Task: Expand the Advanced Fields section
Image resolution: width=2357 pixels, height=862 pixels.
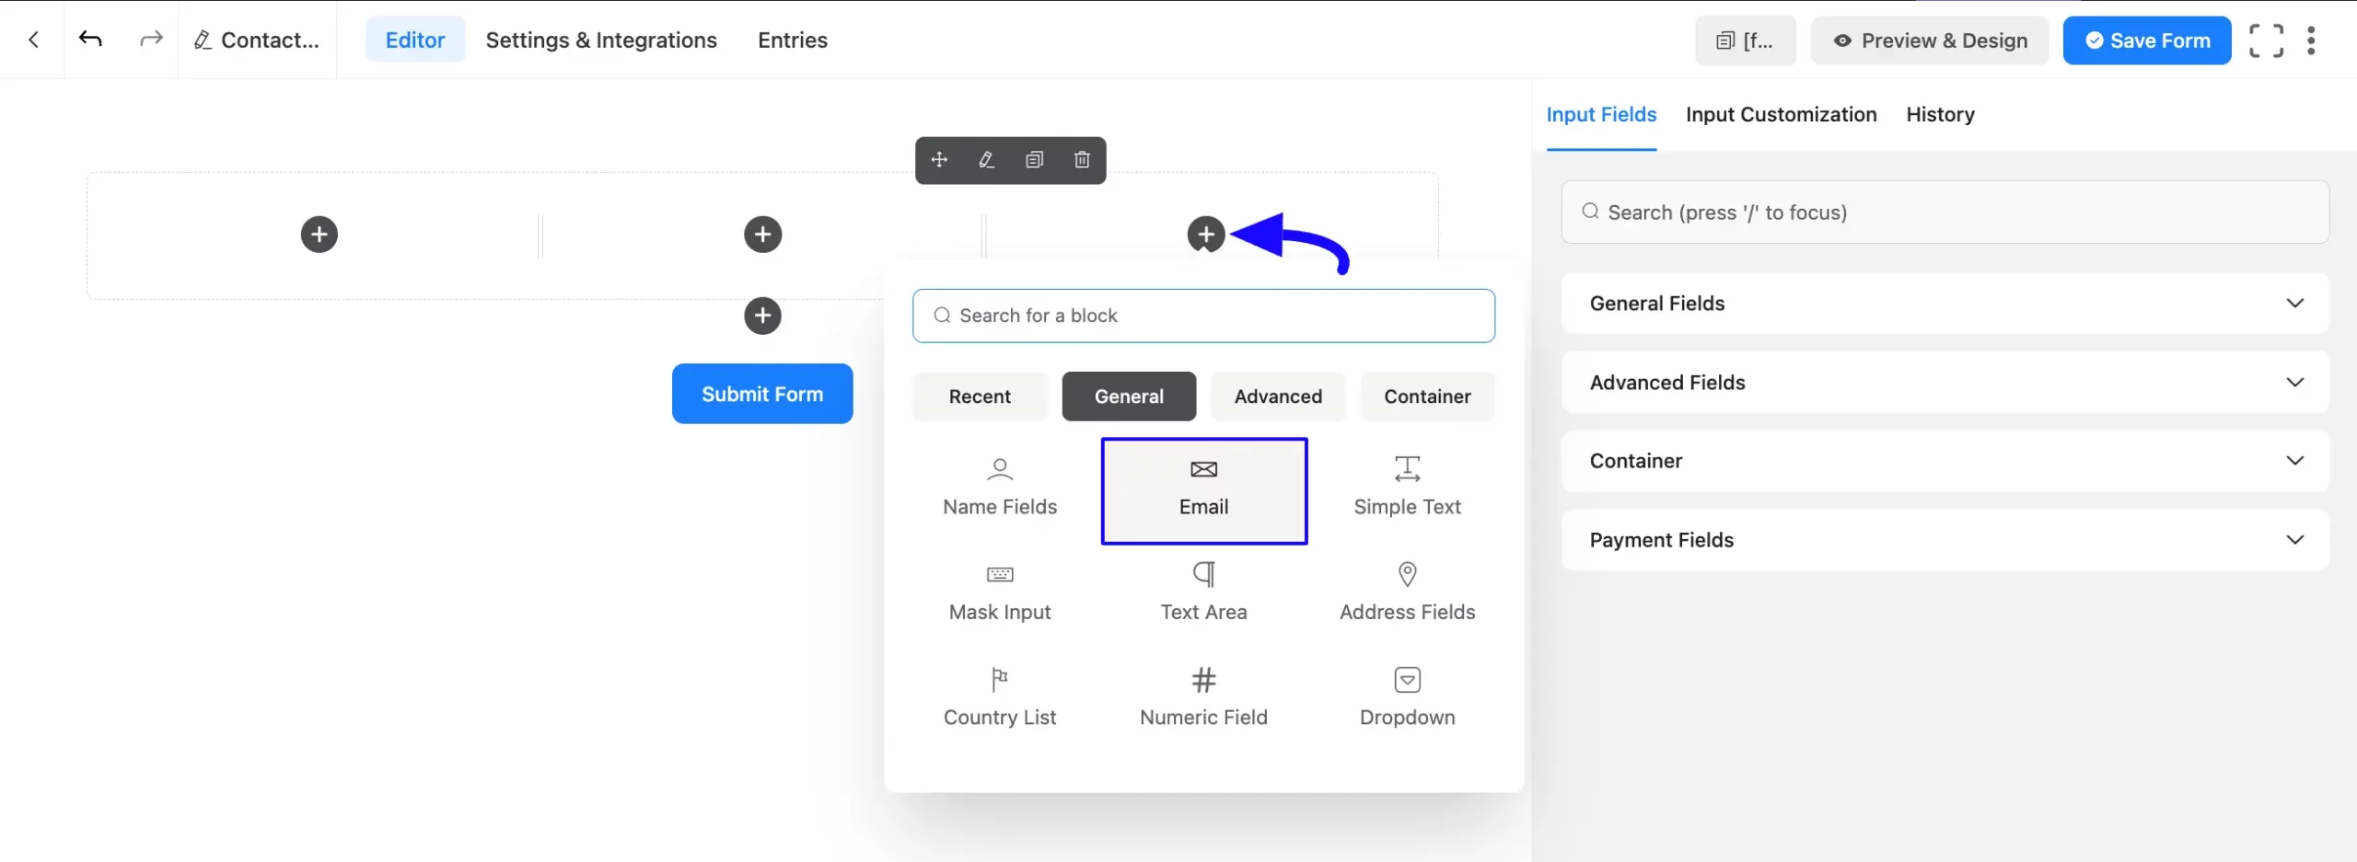Action: (x=1945, y=383)
